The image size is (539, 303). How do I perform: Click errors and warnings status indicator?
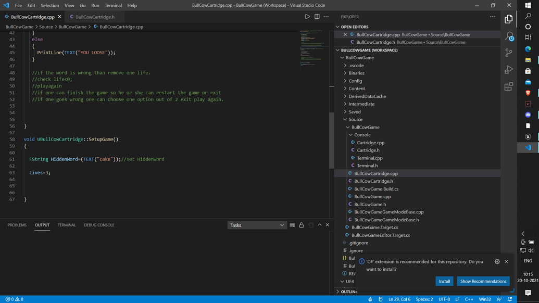pos(15,299)
